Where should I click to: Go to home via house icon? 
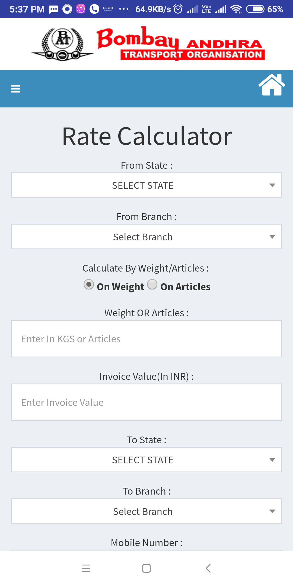coord(272,85)
